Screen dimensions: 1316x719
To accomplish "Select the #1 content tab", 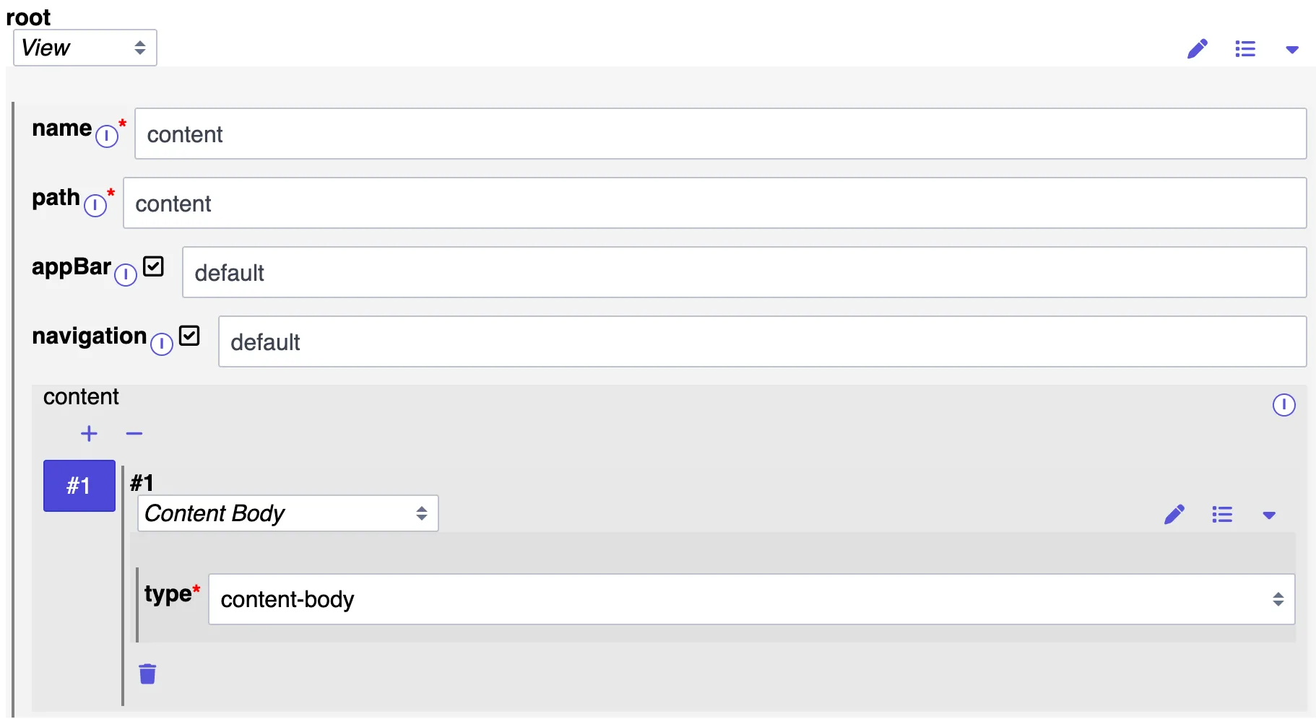I will (x=79, y=486).
